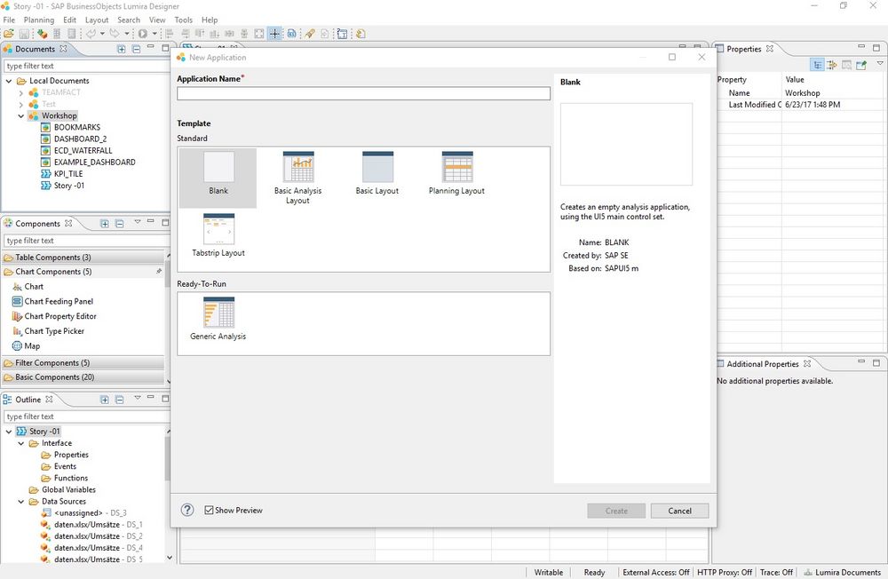Select the Chart Property Editor component
The width and height of the screenshot is (888, 579).
(54, 316)
